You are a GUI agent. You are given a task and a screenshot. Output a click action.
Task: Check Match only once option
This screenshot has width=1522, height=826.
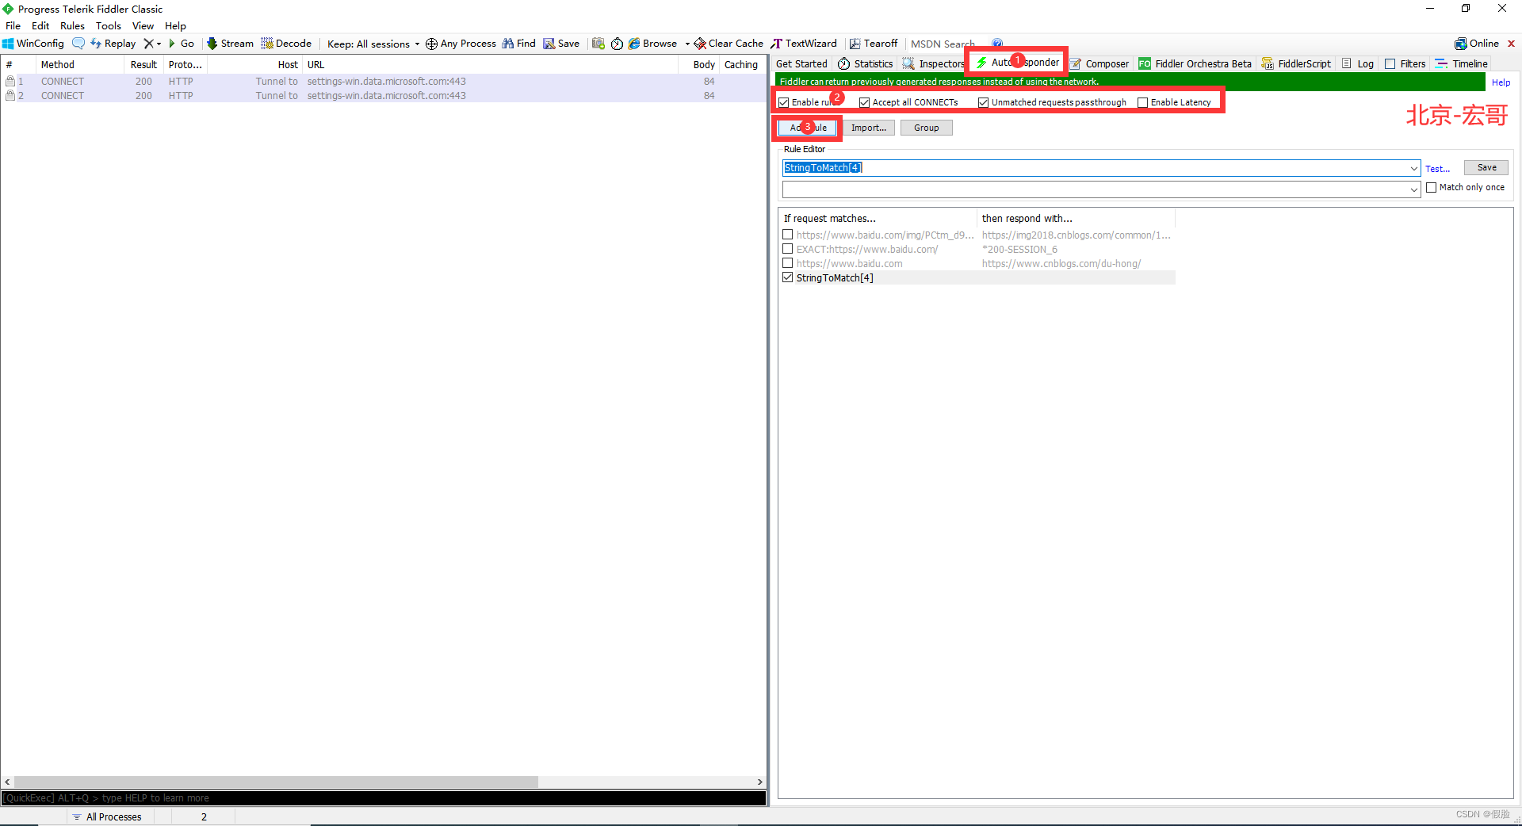[x=1432, y=187]
